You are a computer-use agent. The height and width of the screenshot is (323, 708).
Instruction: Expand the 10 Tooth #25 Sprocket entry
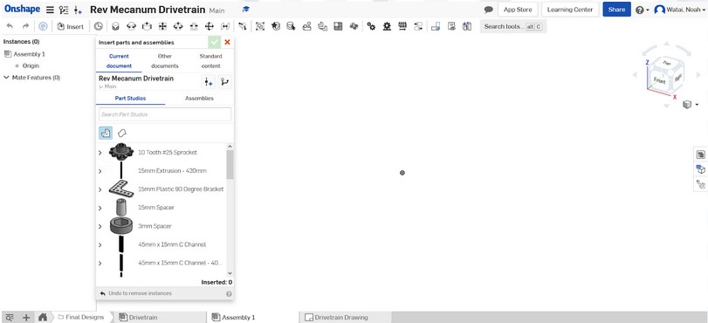pyautogui.click(x=100, y=153)
